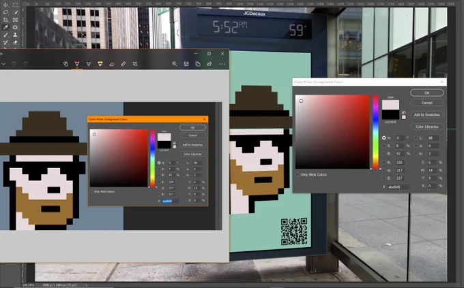This screenshot has width=464, height=288.
Task: Select the R red radio button
Action: pos(383,163)
